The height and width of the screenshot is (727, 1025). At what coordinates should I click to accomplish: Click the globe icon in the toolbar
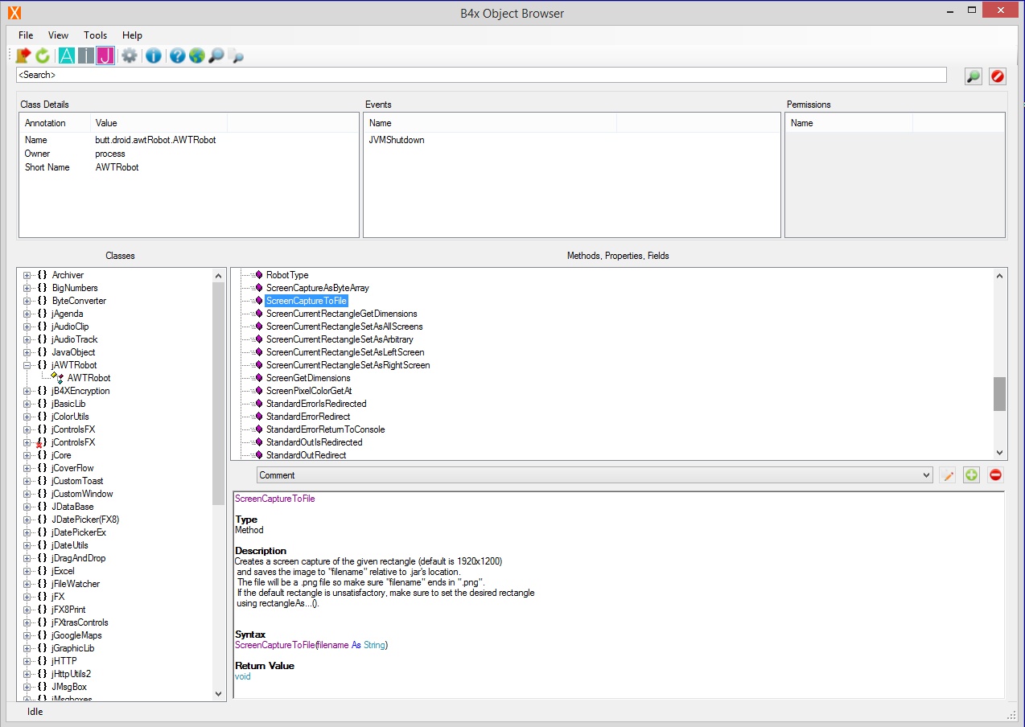coord(196,55)
